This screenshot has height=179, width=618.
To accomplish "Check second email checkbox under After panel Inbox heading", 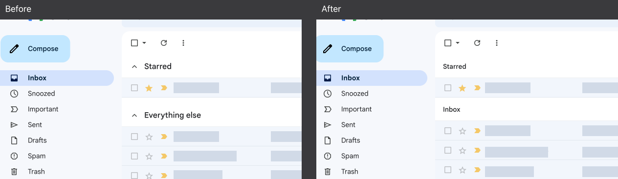I will pyautogui.click(x=448, y=150).
